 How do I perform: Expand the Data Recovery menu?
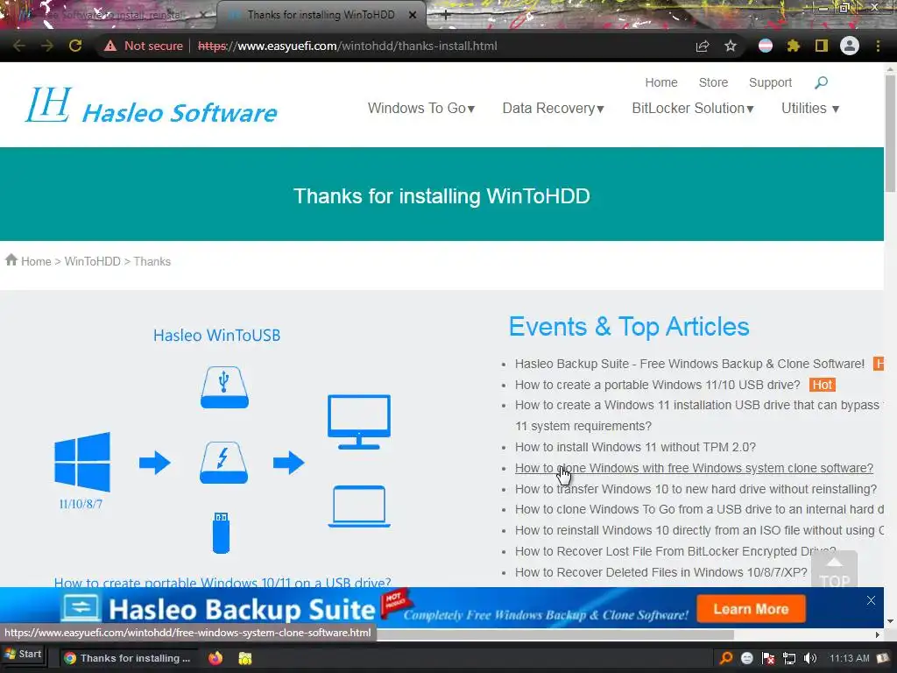(x=554, y=108)
